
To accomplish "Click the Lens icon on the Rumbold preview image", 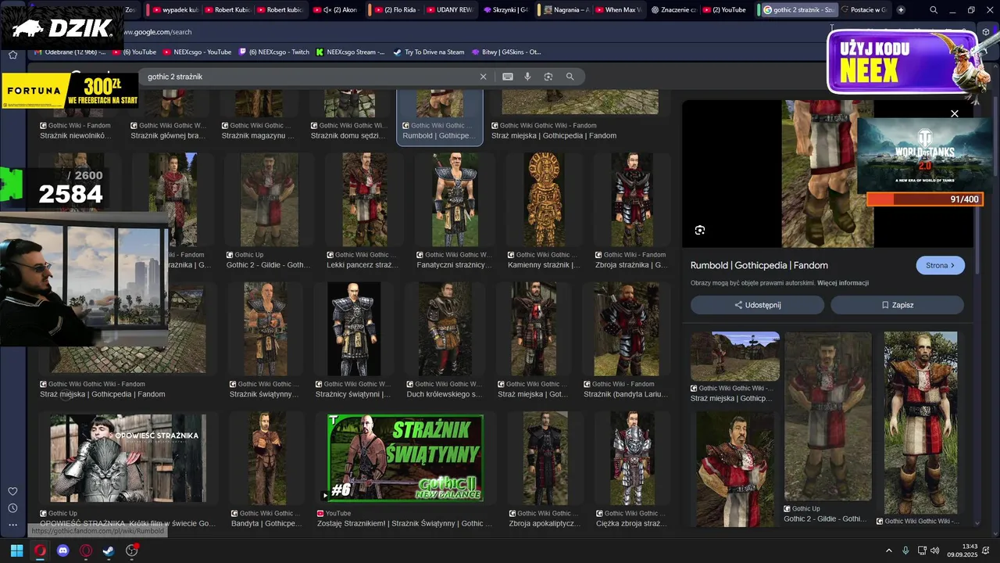I will [x=699, y=230].
